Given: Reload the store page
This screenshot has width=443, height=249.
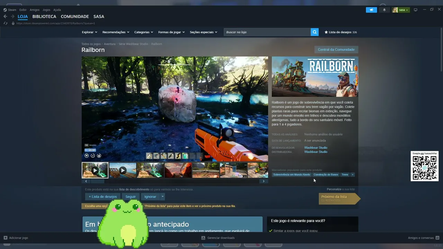Looking at the screenshot, I should [x=5, y=23].
